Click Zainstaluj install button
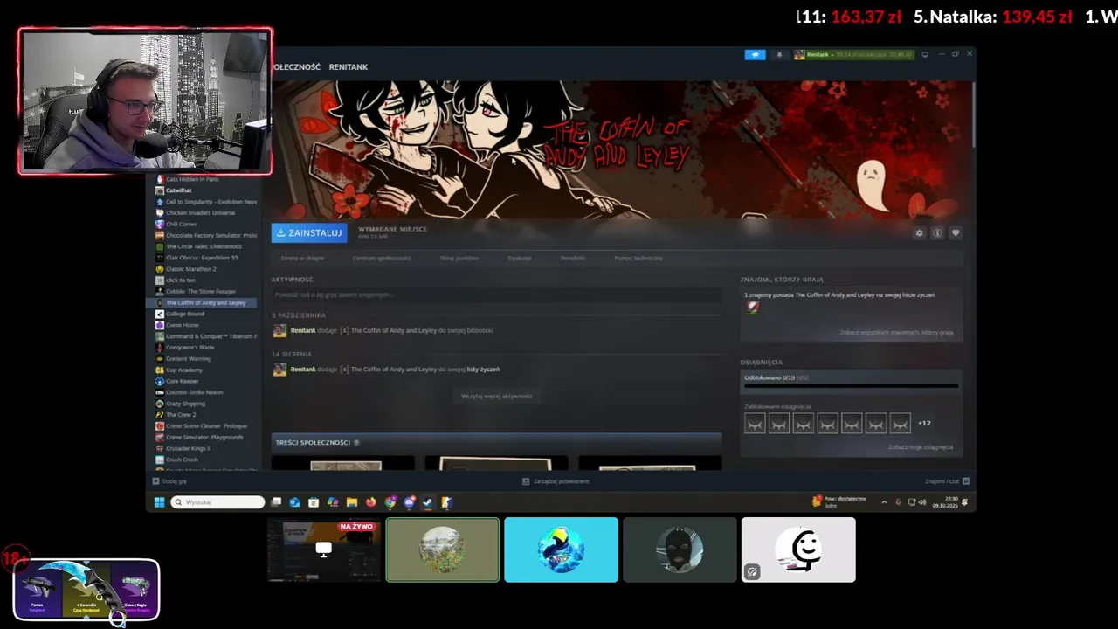The width and height of the screenshot is (1118, 629). (309, 233)
